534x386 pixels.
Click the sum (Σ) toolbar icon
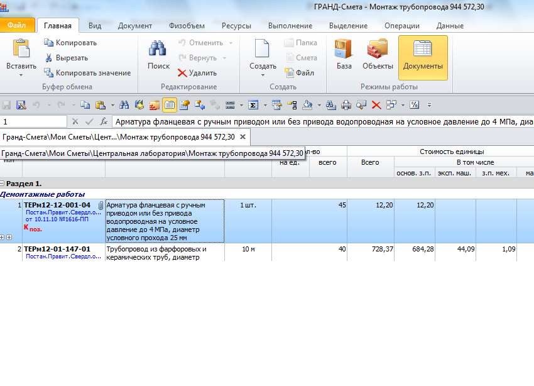pyautogui.click(x=253, y=105)
